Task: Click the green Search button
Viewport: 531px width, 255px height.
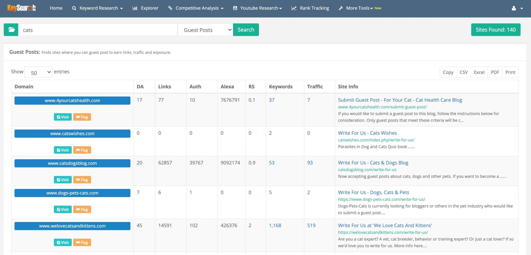Action: (x=246, y=30)
